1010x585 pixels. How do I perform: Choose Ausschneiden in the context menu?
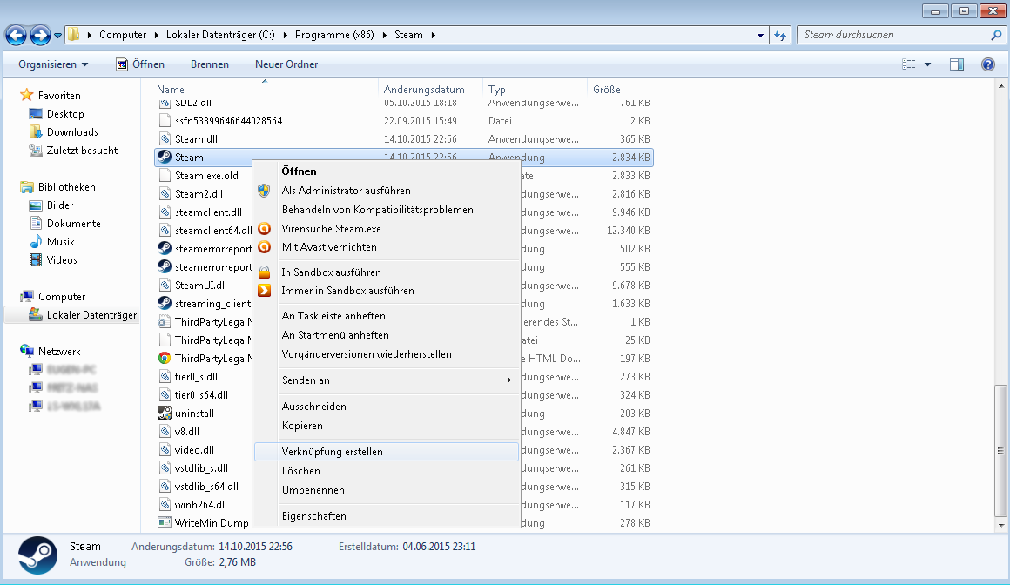tap(387, 407)
